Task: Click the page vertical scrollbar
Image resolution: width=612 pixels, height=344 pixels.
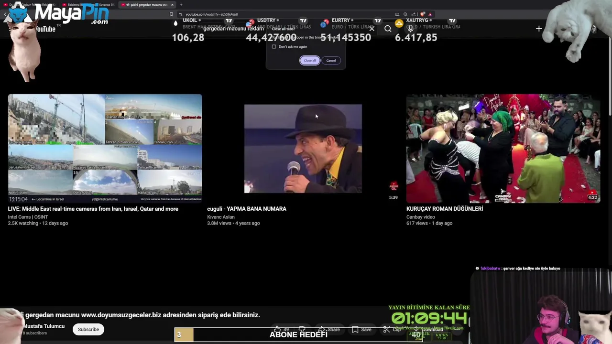Action: 610,76
